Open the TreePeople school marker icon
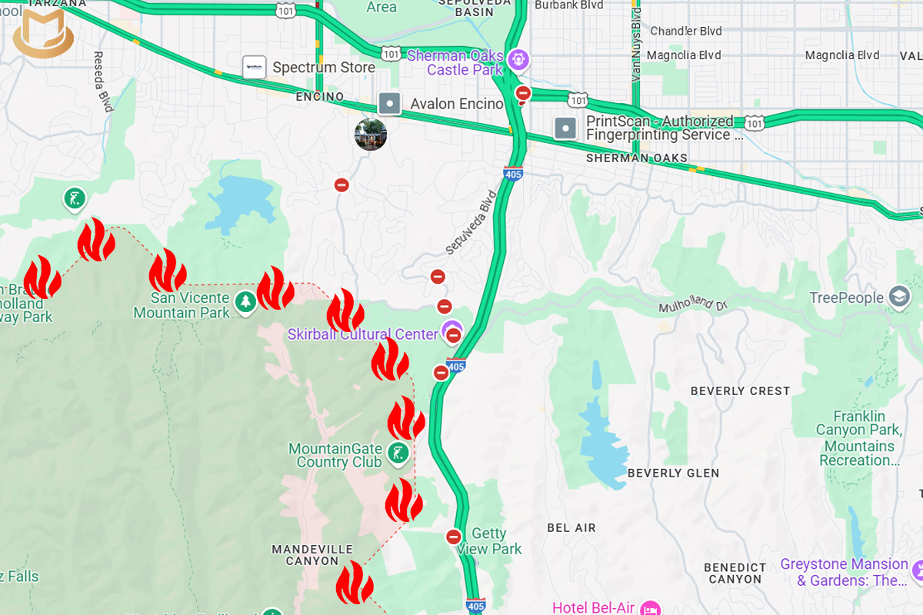Image resolution: width=923 pixels, height=615 pixels. pos(898,296)
